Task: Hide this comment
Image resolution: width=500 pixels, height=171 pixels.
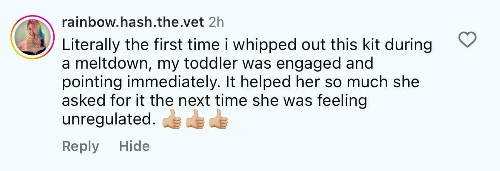Action: (x=134, y=146)
